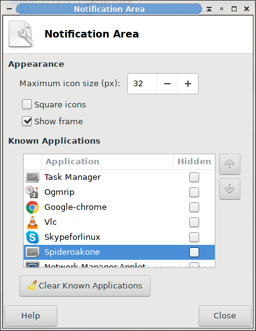
Task: Select the Task Manager row text
Action: (72, 177)
